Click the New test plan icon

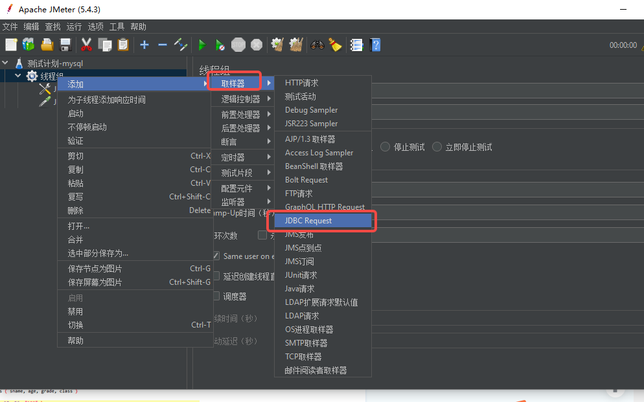coord(11,45)
